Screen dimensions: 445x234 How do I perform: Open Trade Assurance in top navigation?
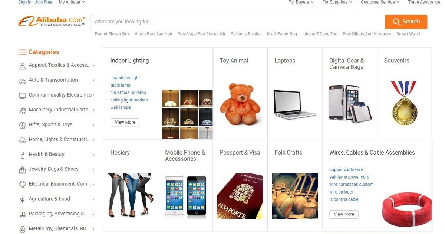pyautogui.click(x=424, y=2)
